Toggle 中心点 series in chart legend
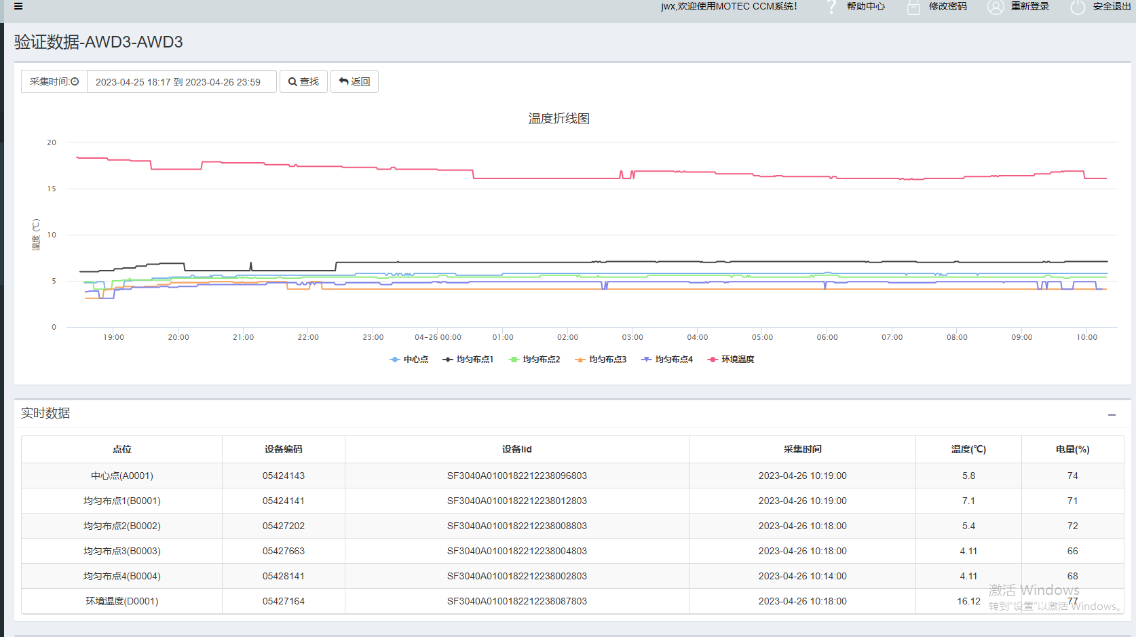 (x=409, y=360)
